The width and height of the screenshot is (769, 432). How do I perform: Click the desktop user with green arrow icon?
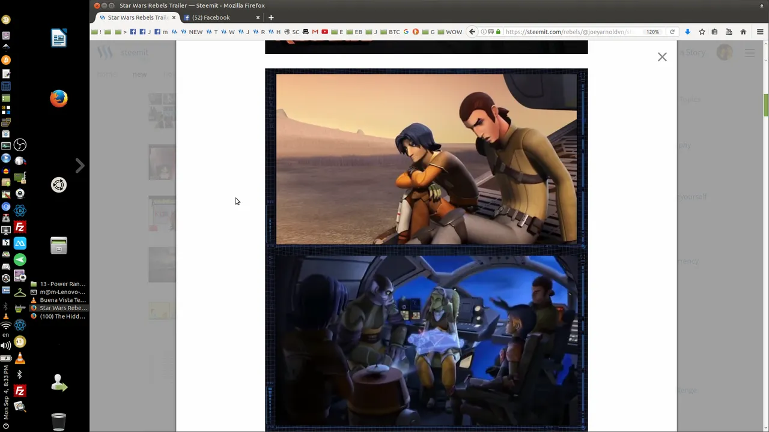pos(59,383)
